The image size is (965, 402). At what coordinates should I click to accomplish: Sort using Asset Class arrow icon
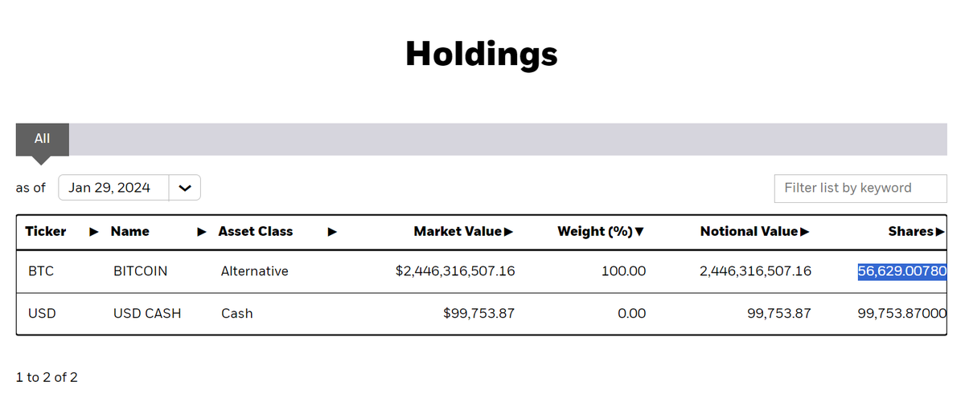332,232
